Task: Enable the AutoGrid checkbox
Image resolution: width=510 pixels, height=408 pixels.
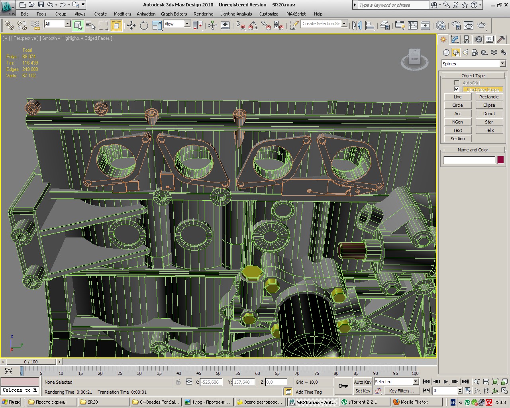Action: (x=457, y=83)
